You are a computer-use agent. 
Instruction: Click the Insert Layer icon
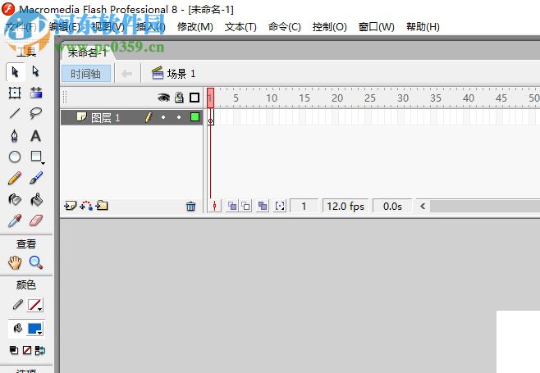(x=71, y=206)
